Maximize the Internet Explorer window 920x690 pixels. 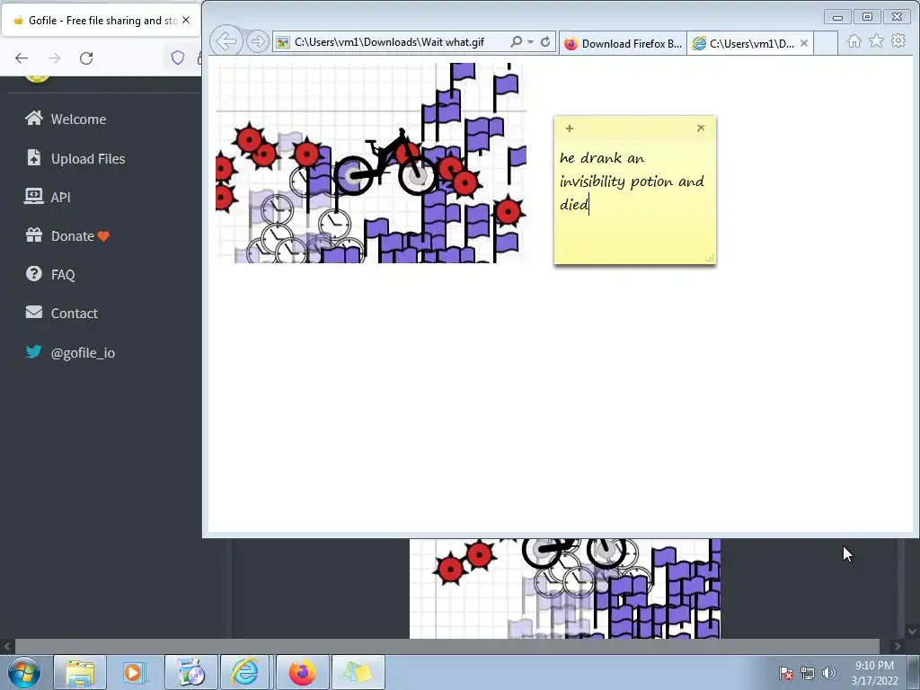pos(867,17)
